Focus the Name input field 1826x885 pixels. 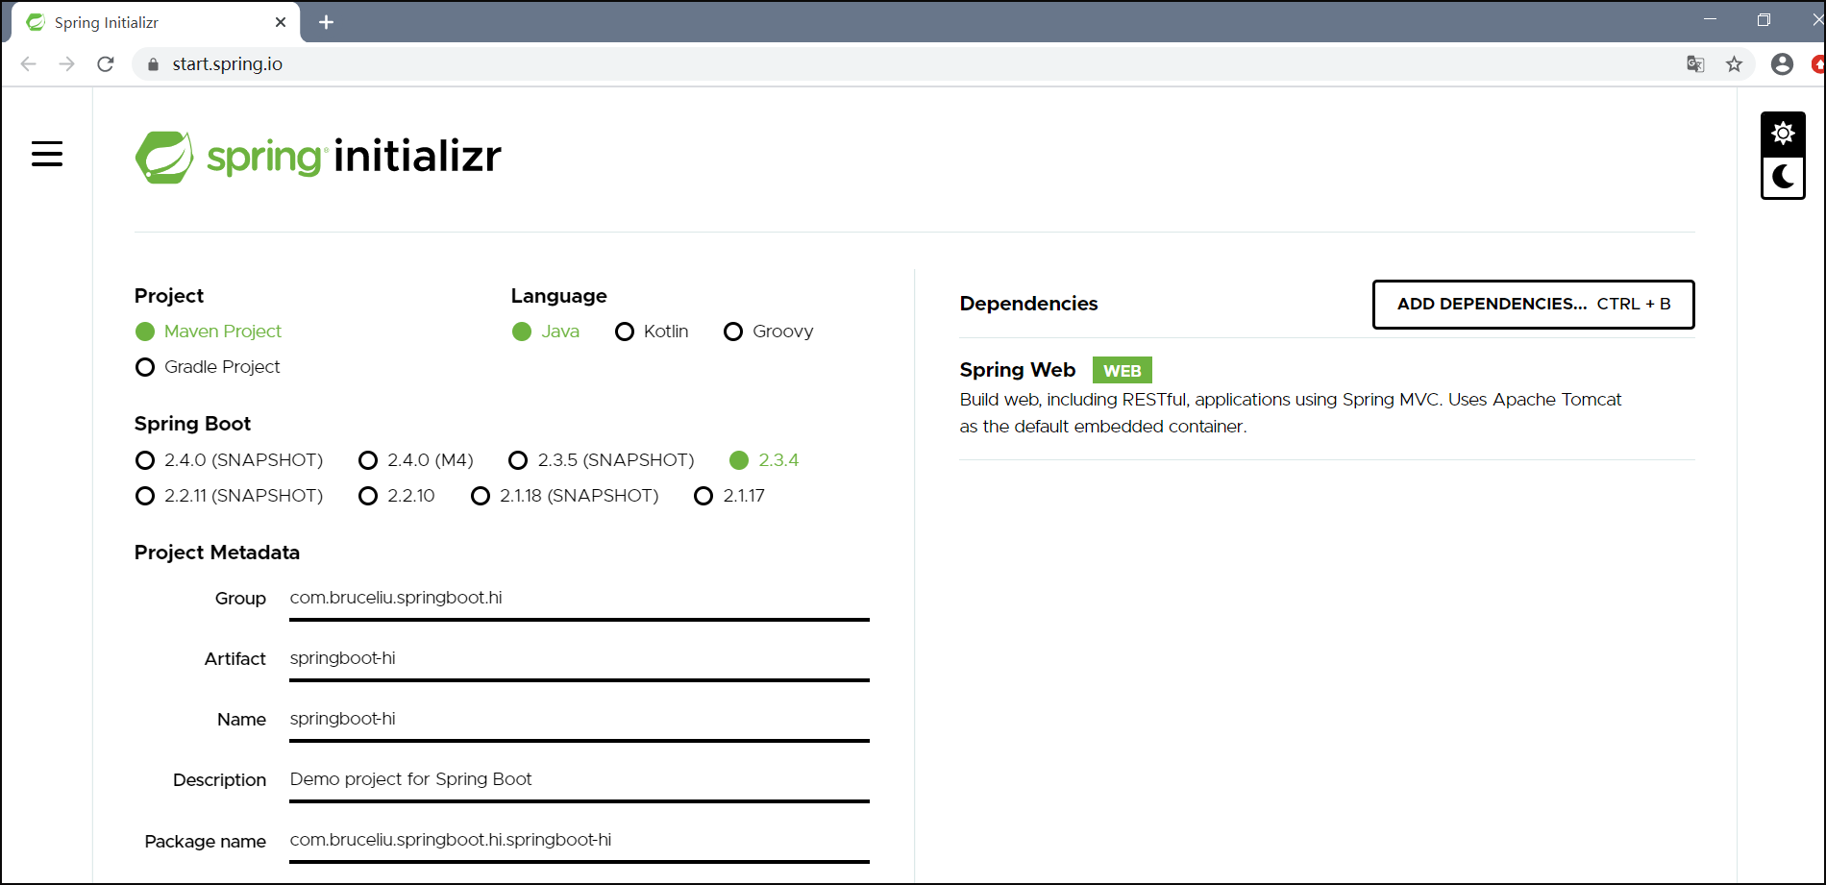[x=580, y=720]
